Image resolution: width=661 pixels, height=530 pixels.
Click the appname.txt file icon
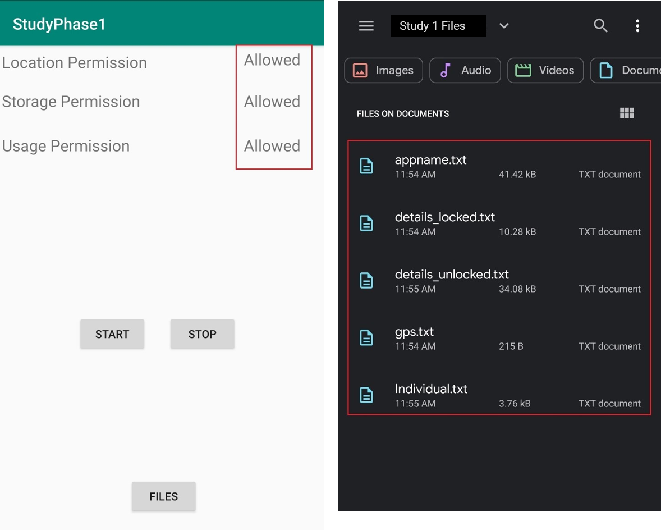pyautogui.click(x=366, y=166)
